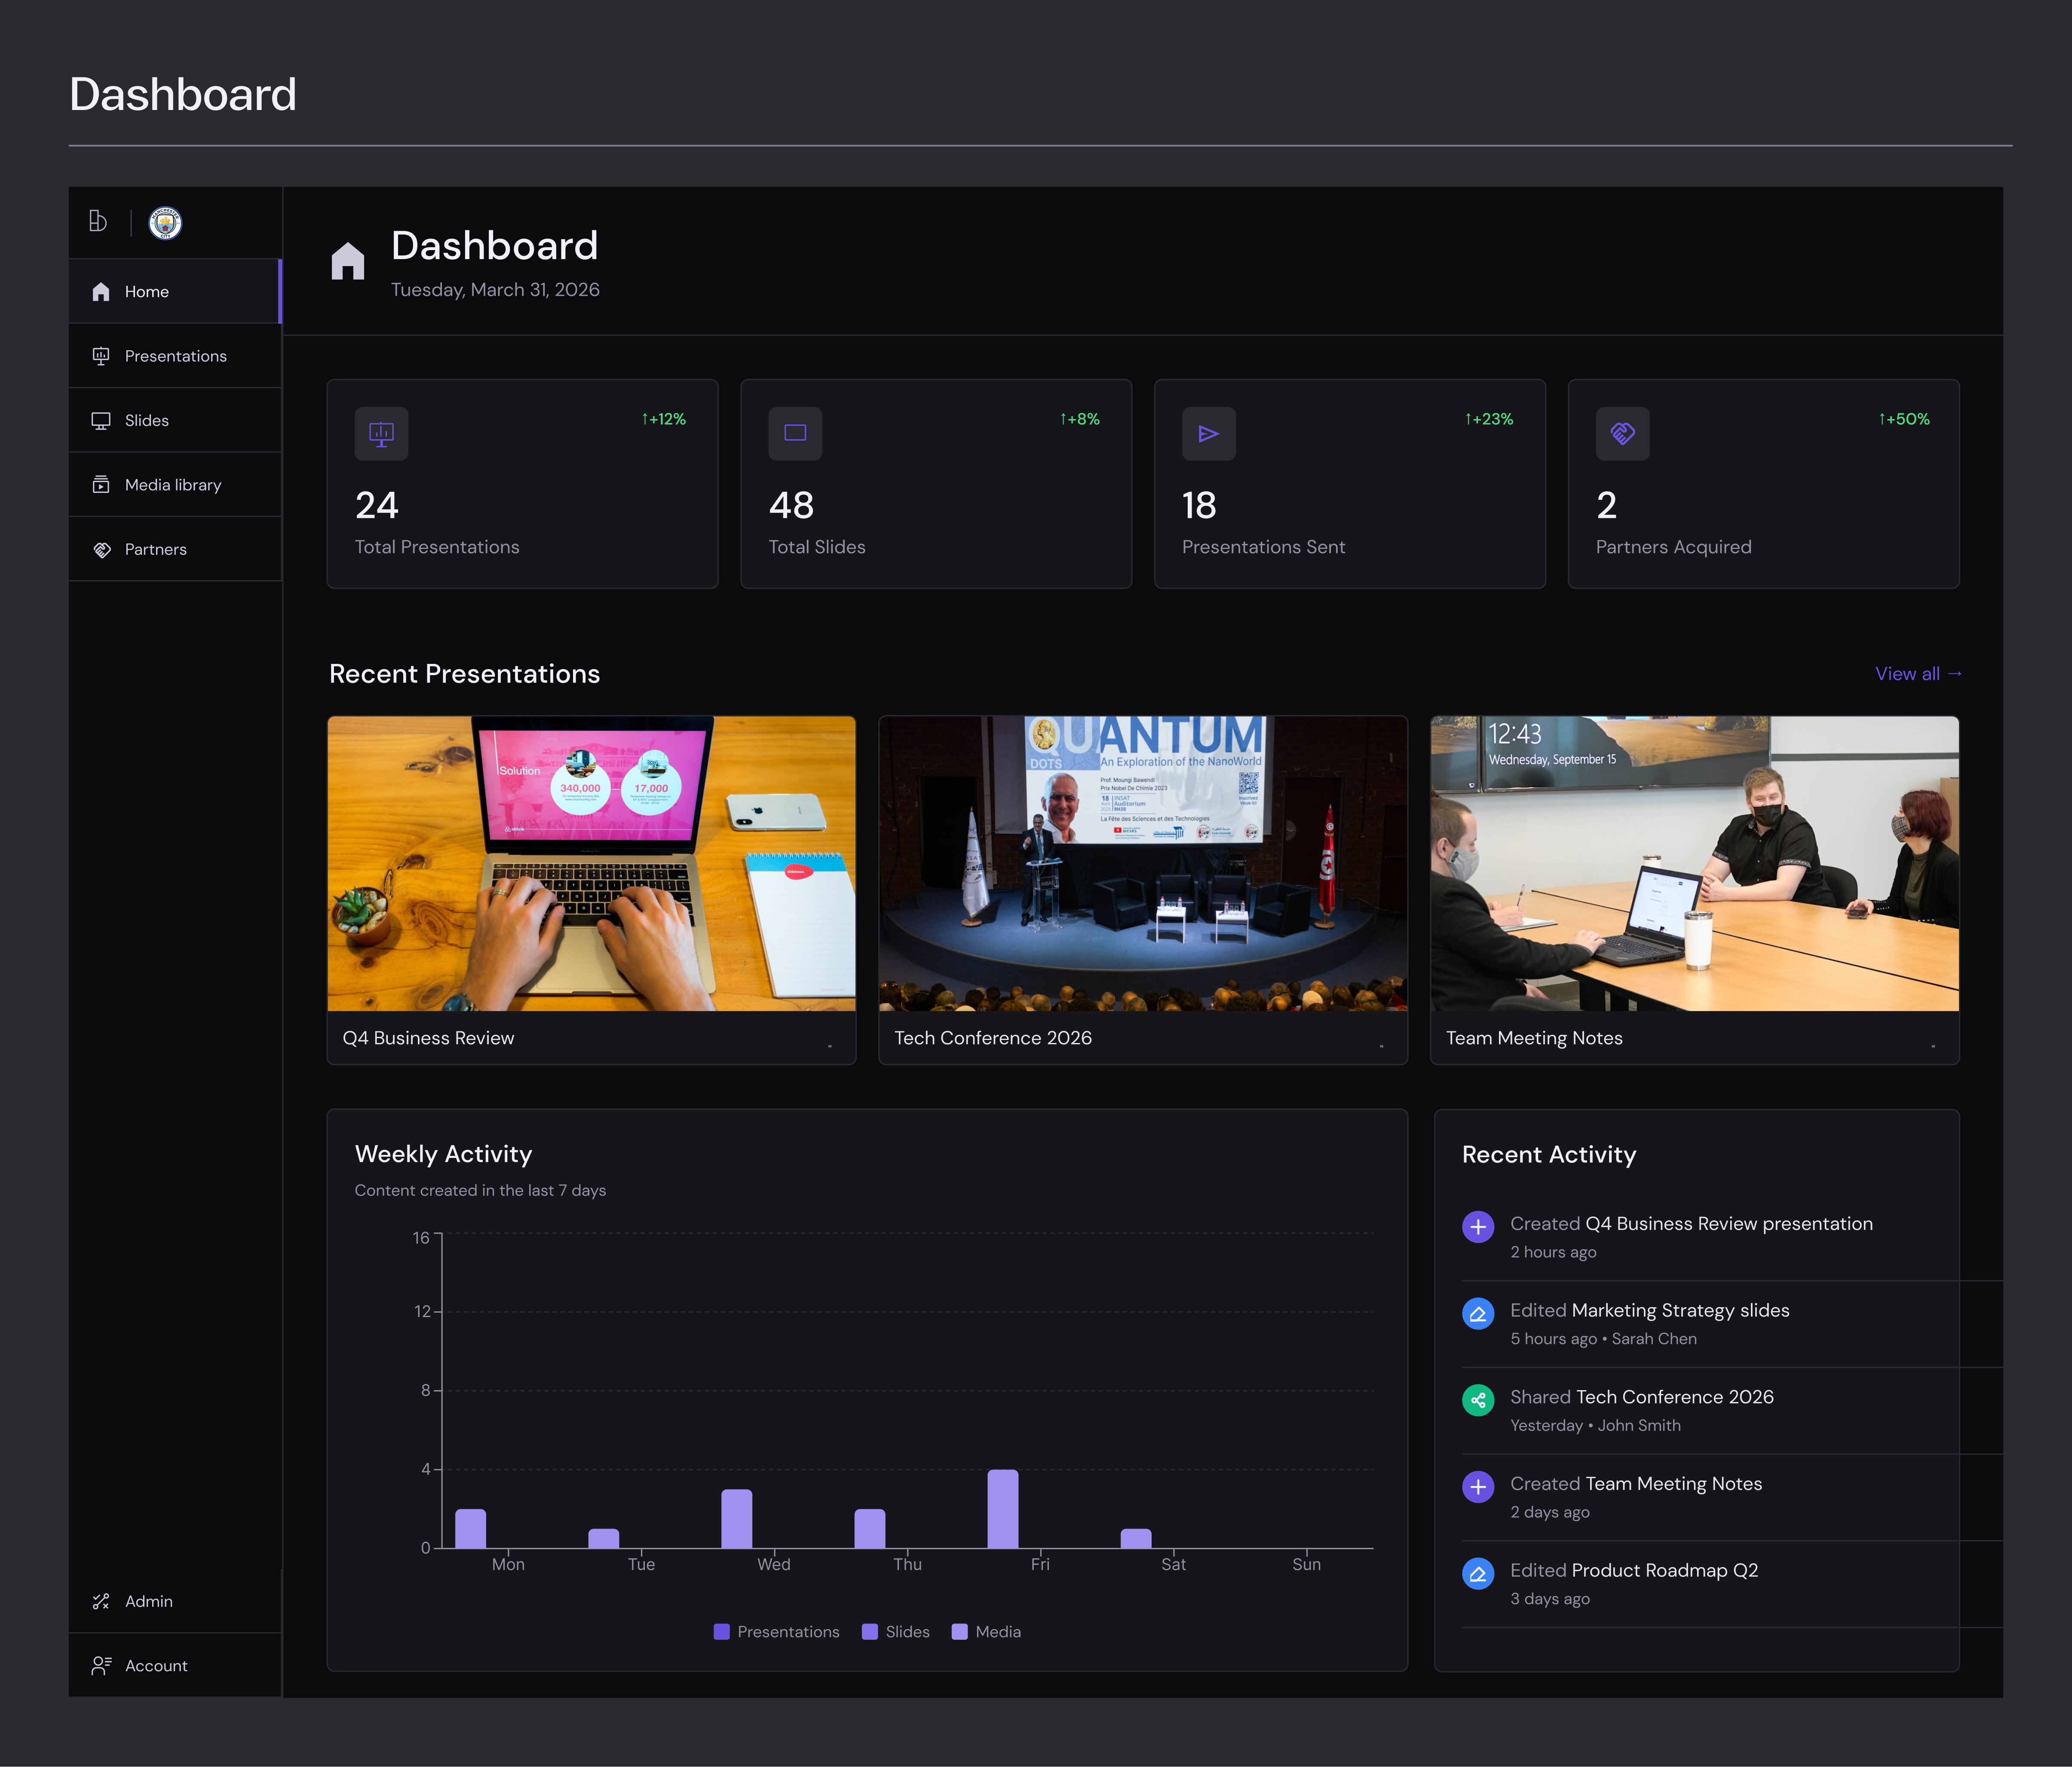
Task: Open the Presentations sidebar menu item
Action: pos(175,356)
